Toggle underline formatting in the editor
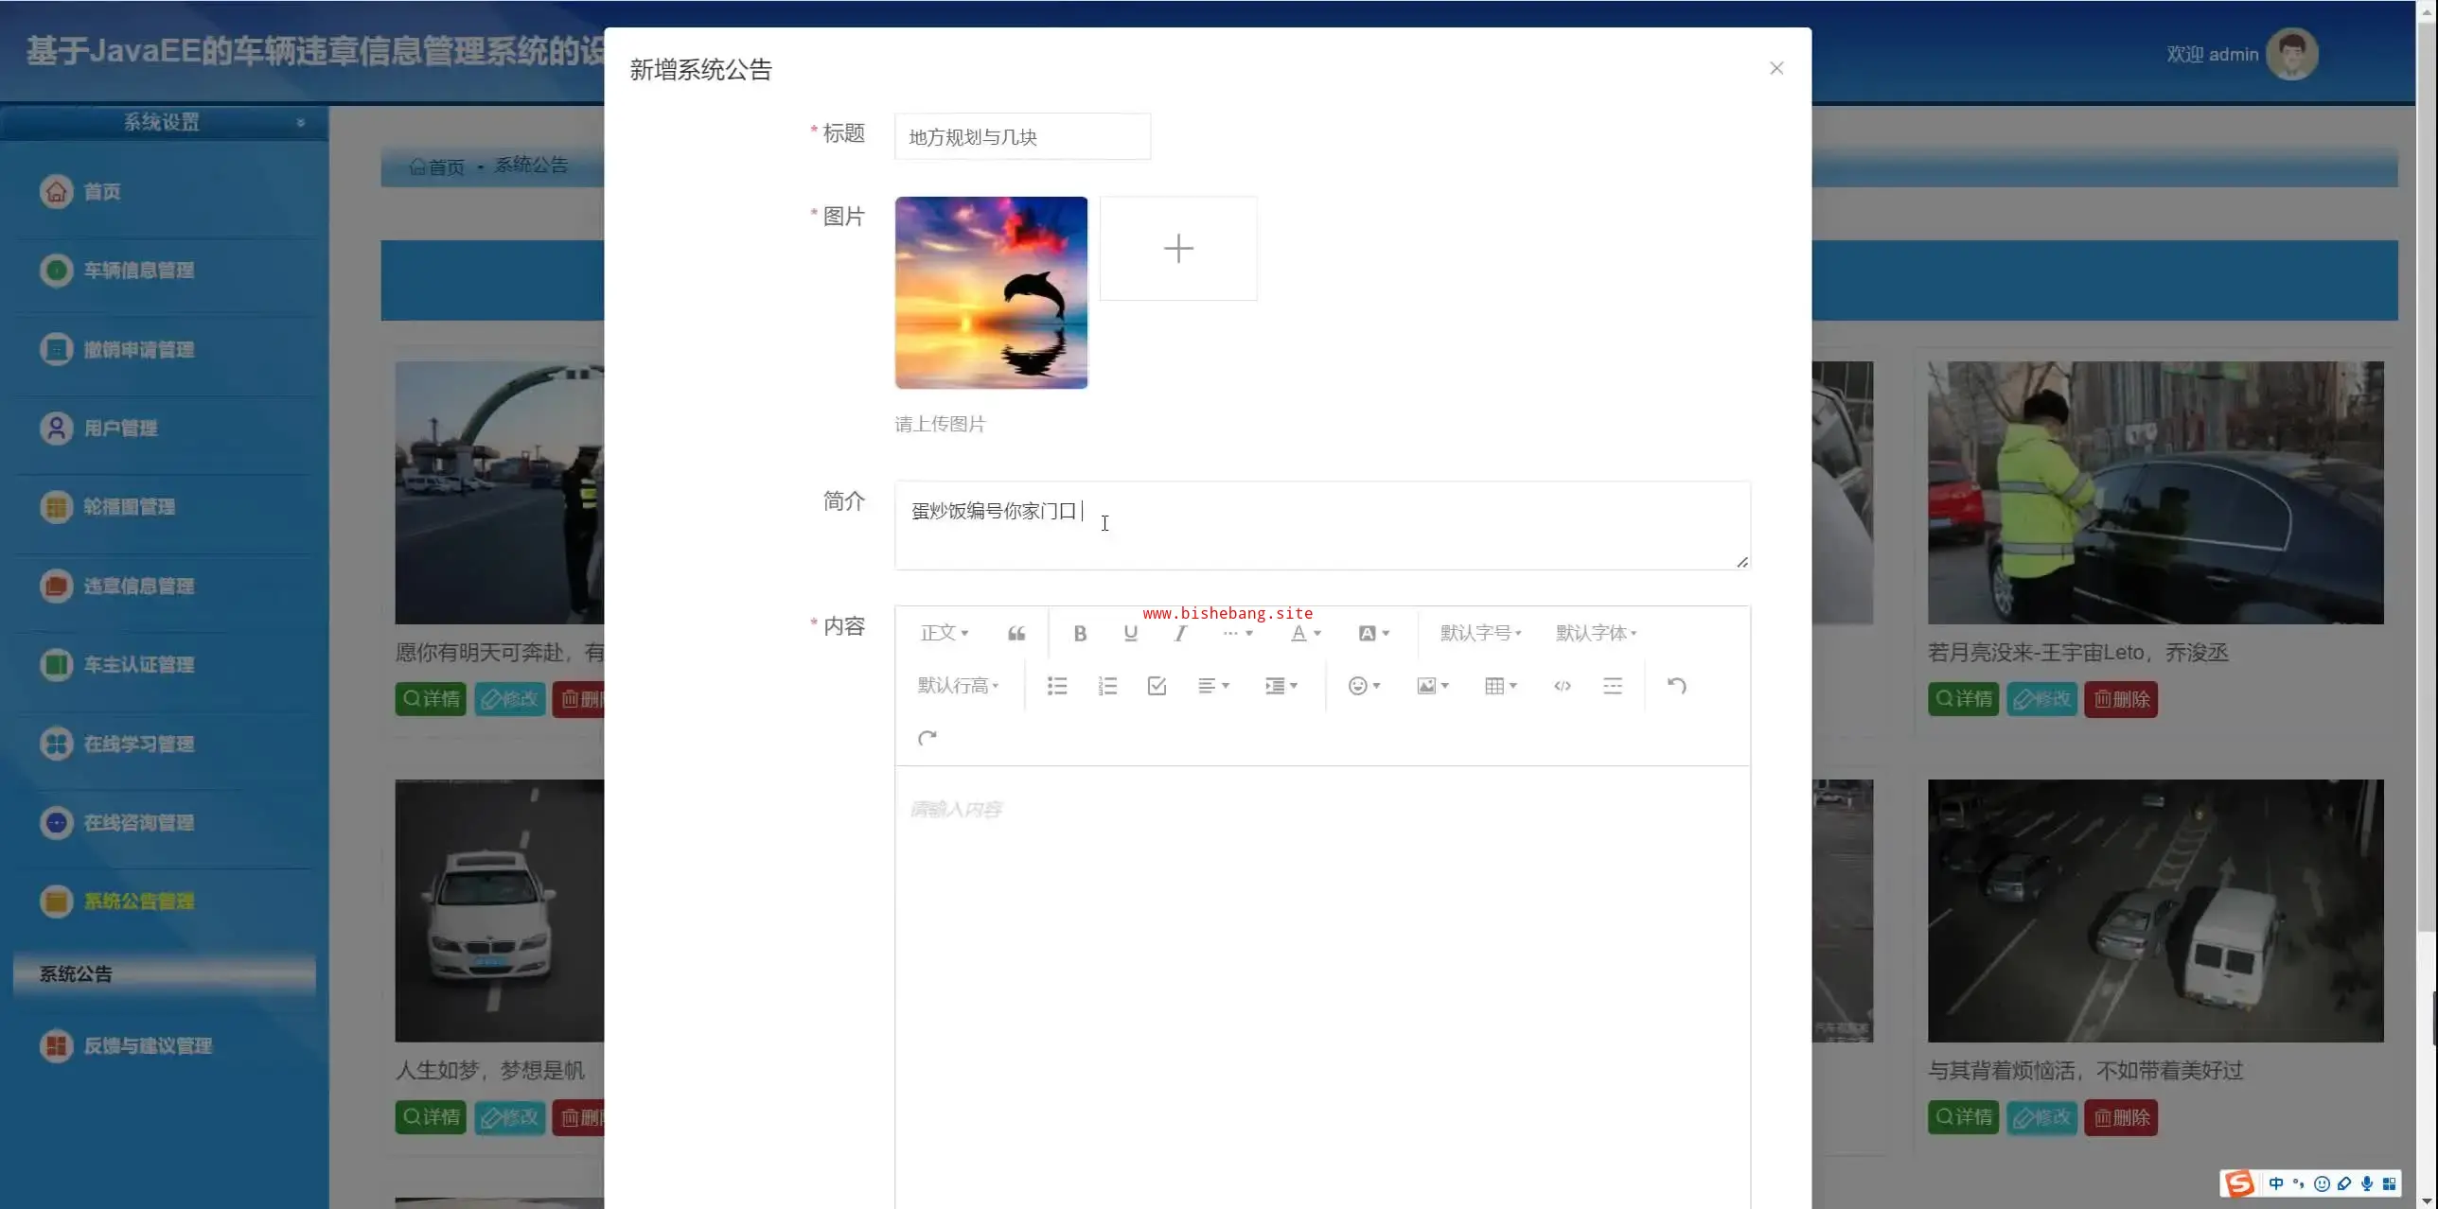The width and height of the screenshot is (2438, 1209). click(1130, 633)
